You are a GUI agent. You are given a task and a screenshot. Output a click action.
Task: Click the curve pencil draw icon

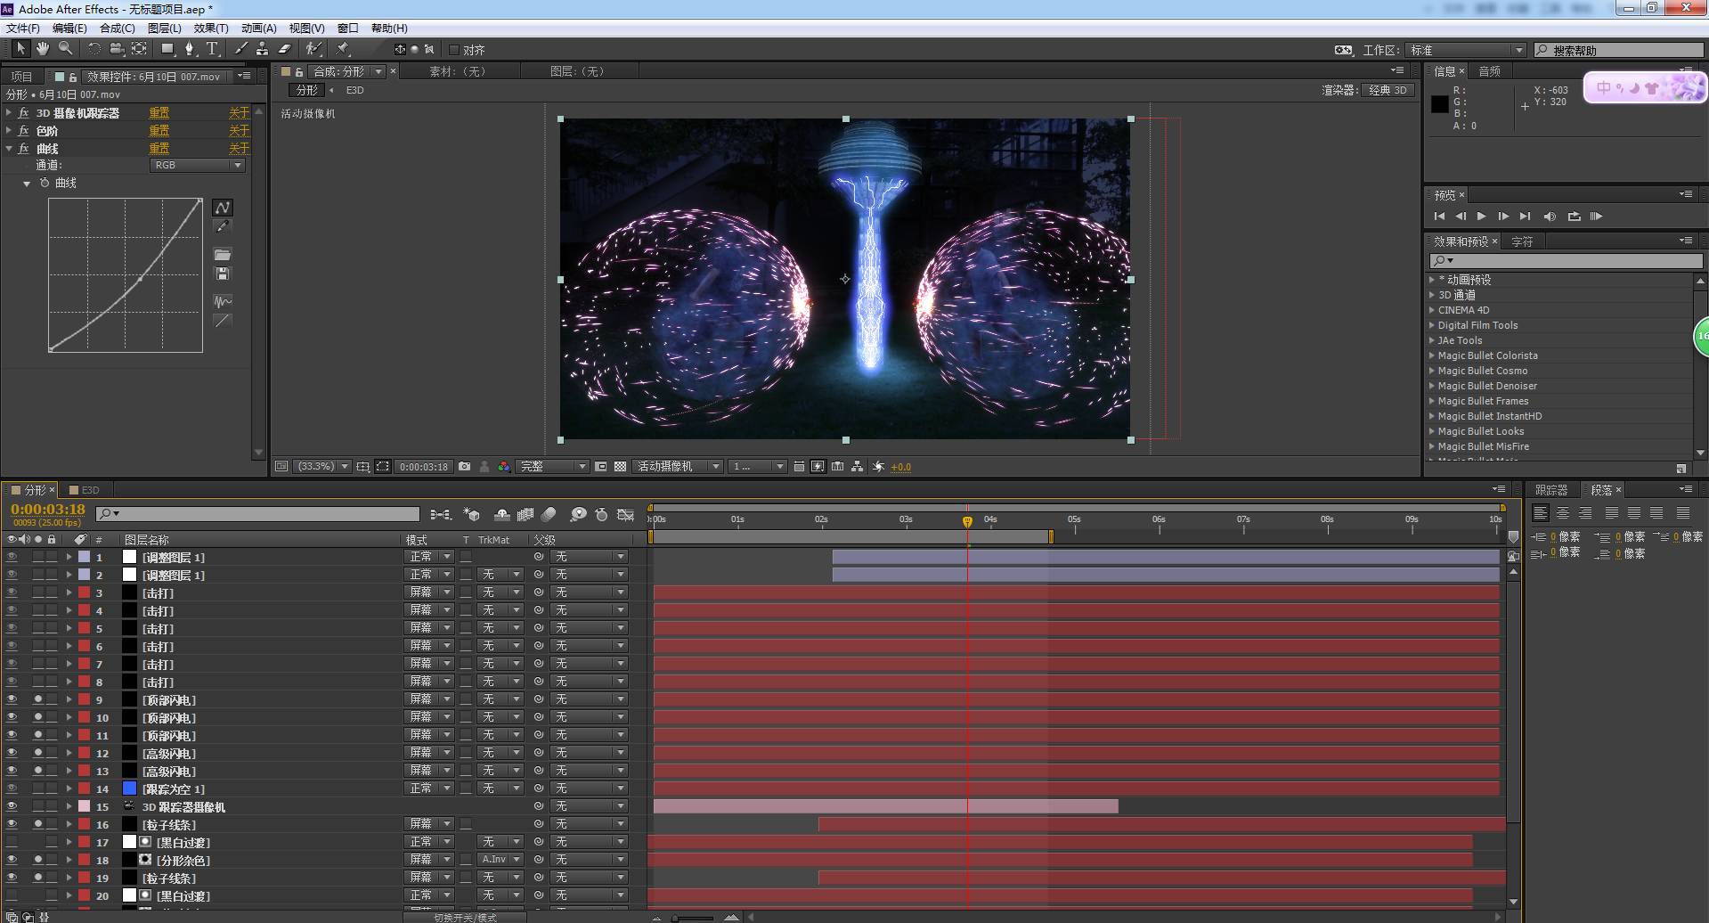(223, 228)
